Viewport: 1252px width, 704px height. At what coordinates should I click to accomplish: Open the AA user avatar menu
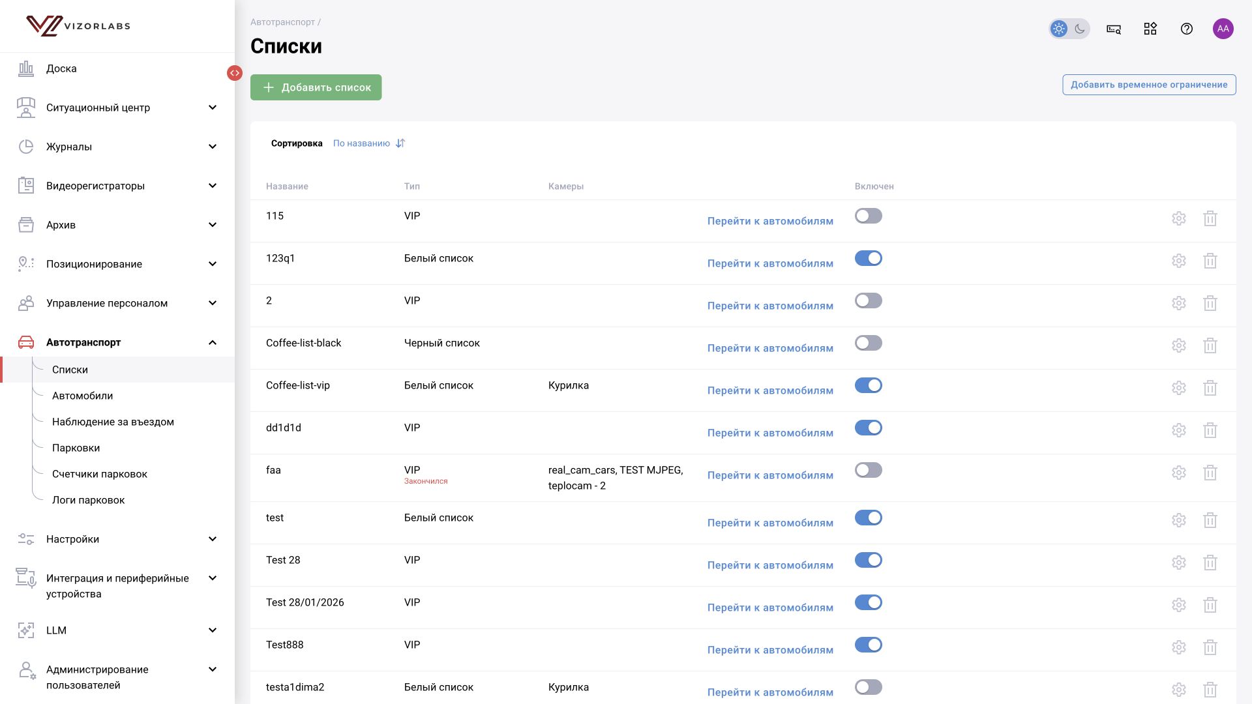pyautogui.click(x=1223, y=29)
